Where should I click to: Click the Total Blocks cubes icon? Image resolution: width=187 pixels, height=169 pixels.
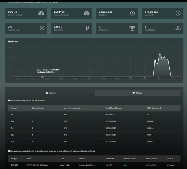[178, 28]
